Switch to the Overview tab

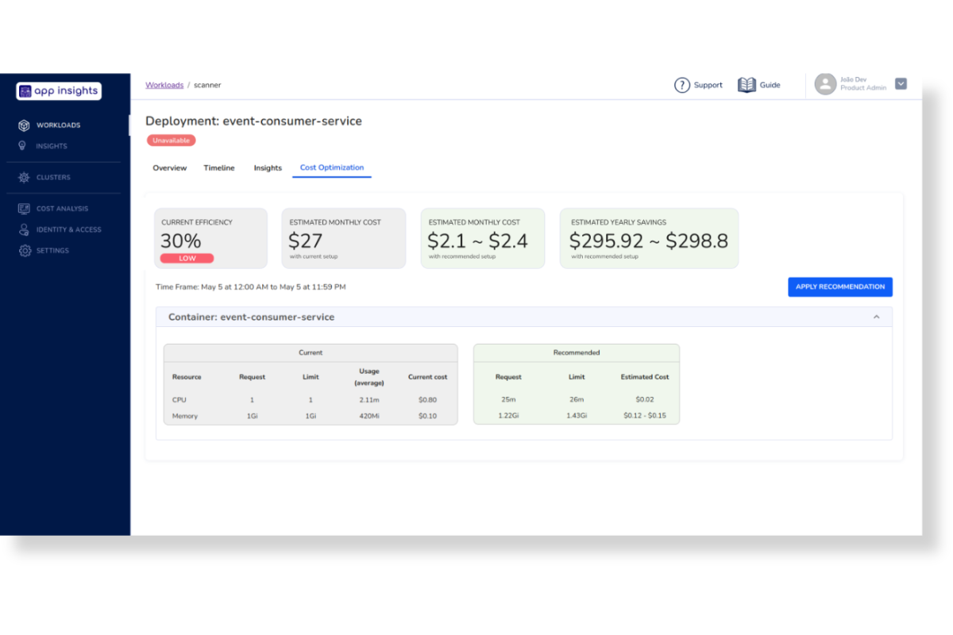pyautogui.click(x=169, y=167)
